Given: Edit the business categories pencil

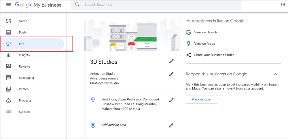Looking at the screenshot, I should pyautogui.click(x=171, y=74).
